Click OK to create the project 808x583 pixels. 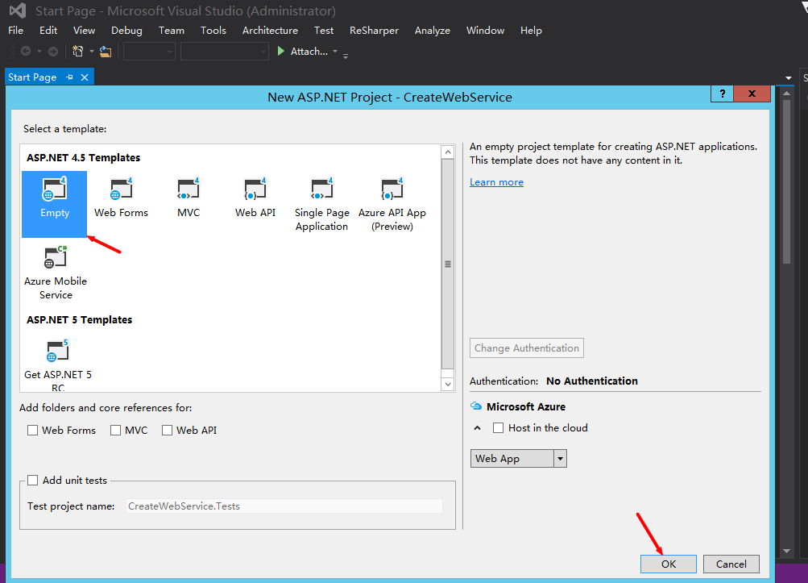[669, 564]
